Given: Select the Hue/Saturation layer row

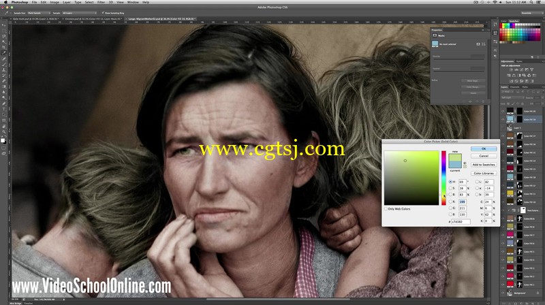Looking at the screenshot, I should point(521,210).
